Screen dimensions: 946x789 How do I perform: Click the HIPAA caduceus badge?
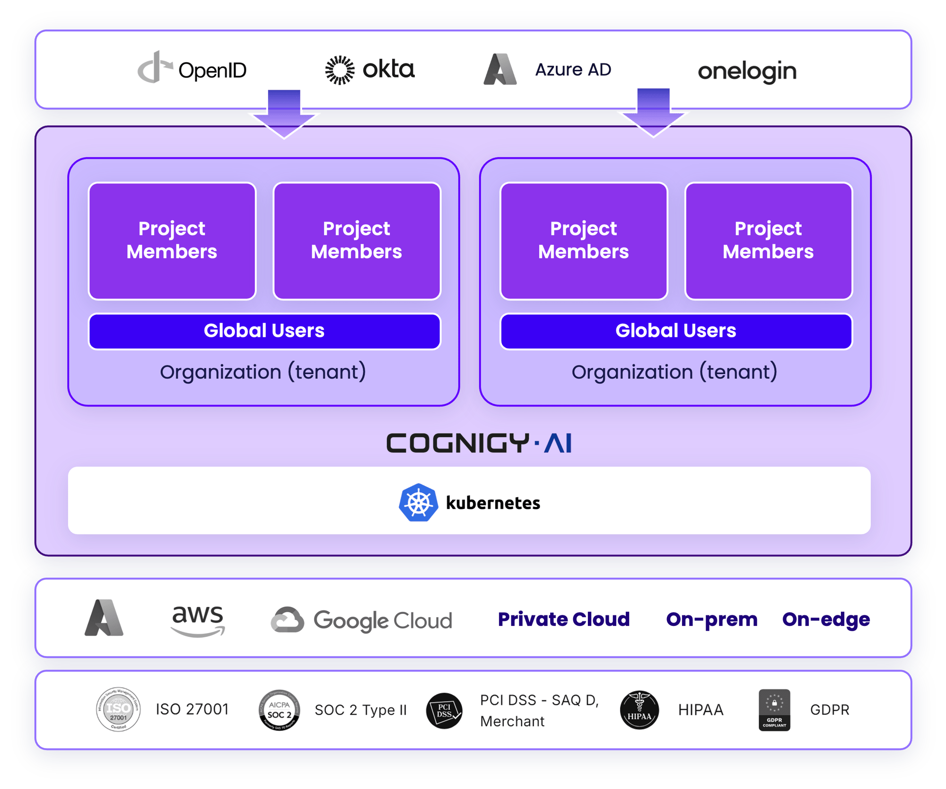click(639, 710)
